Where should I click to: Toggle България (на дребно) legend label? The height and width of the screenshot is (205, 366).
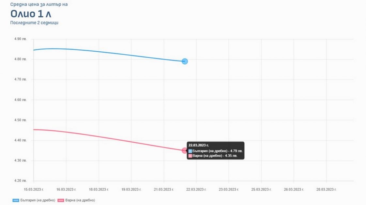point(38,200)
